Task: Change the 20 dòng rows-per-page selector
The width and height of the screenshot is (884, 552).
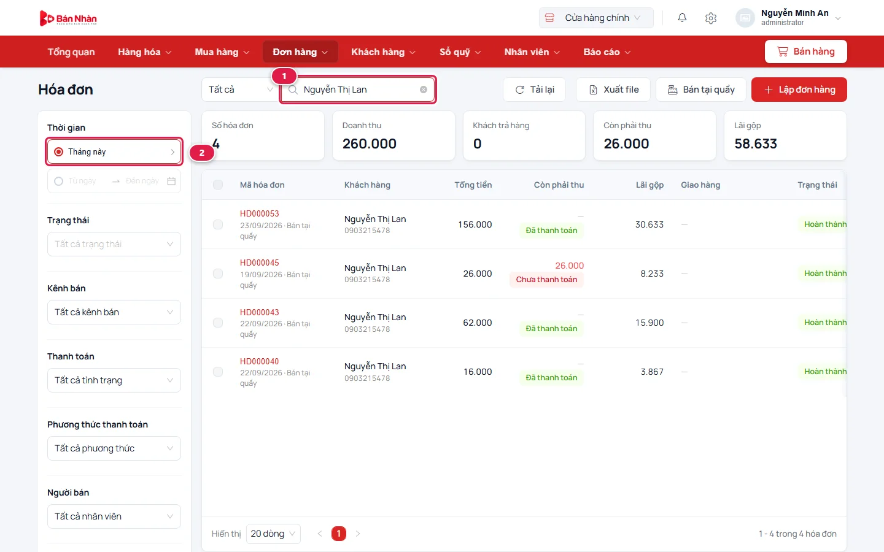Action: (x=273, y=534)
